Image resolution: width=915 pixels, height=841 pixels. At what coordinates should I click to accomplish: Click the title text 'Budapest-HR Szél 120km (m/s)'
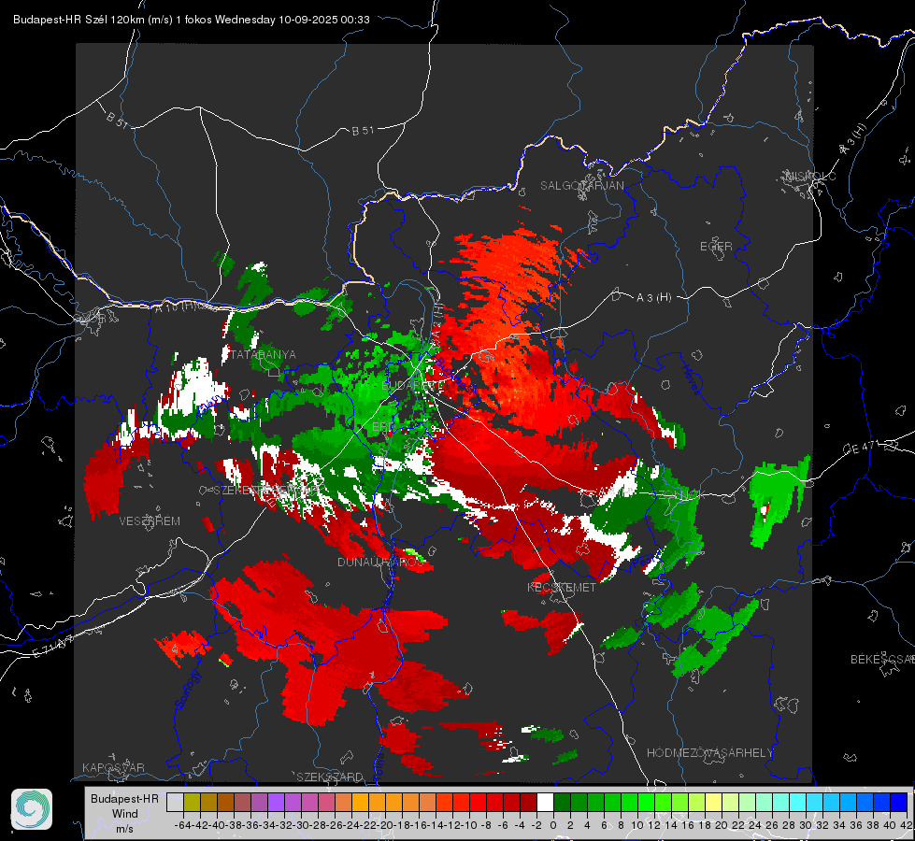click(x=93, y=20)
